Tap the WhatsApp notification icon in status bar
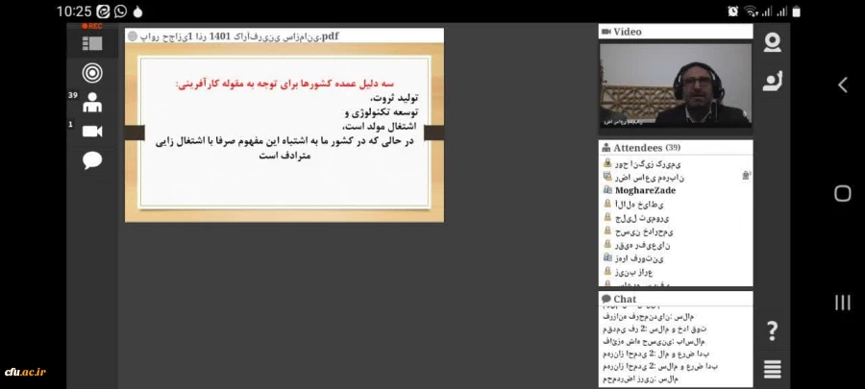This screenshot has width=865, height=389. [x=120, y=12]
